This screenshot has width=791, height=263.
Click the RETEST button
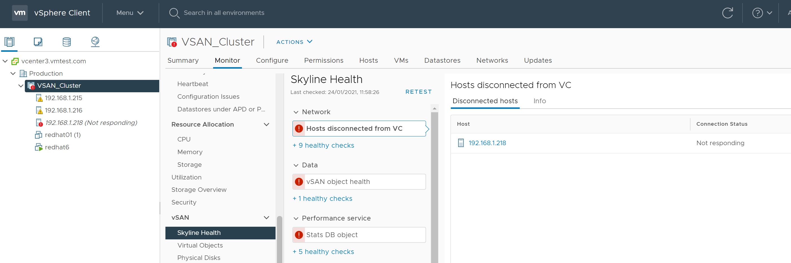[x=418, y=92]
